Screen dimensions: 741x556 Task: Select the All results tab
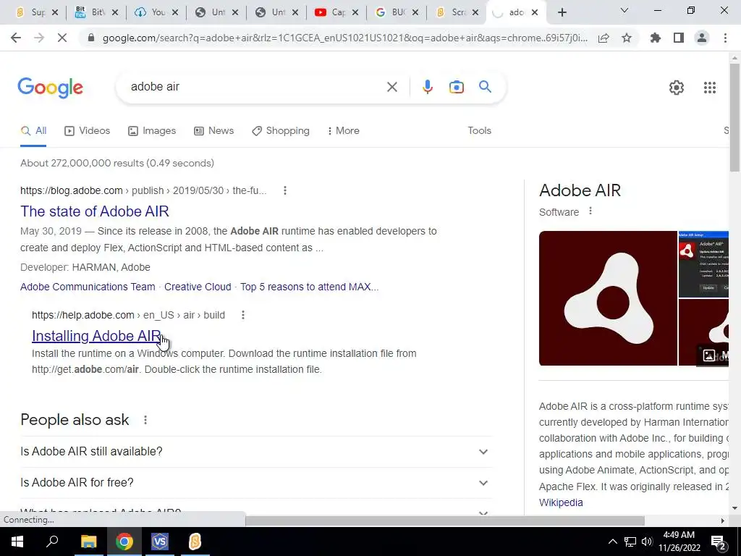(x=33, y=131)
